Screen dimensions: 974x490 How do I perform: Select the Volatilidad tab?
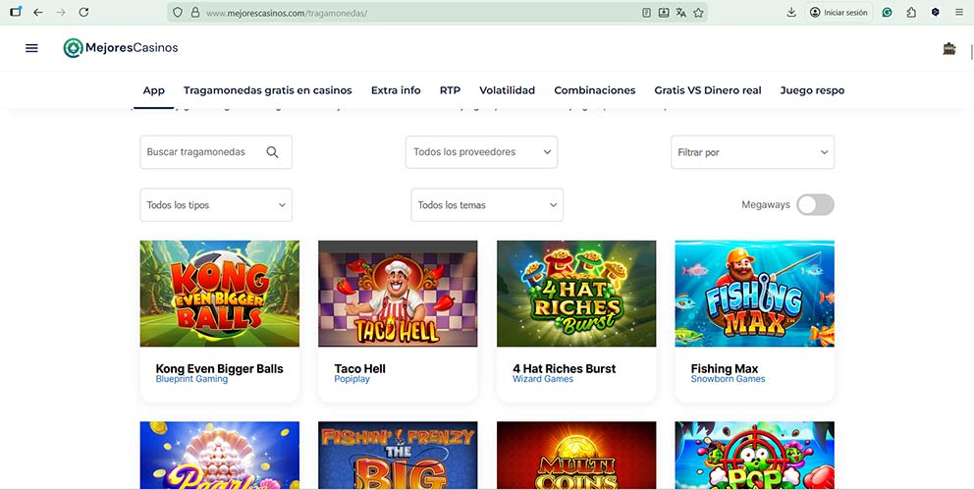[507, 90]
